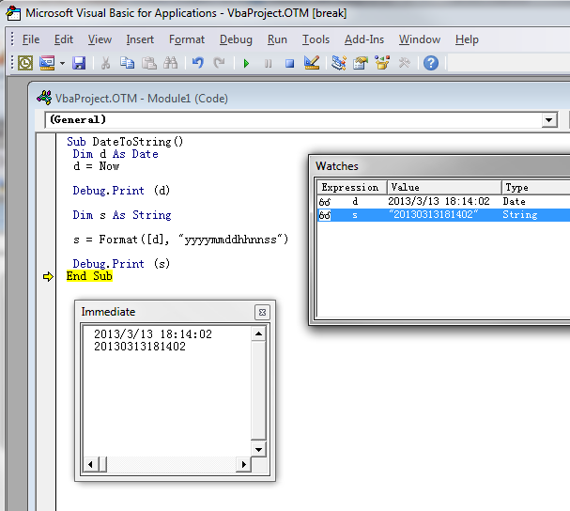Image resolution: width=570 pixels, height=511 pixels.
Task: Click the Cut scissors icon
Action: 105,63
